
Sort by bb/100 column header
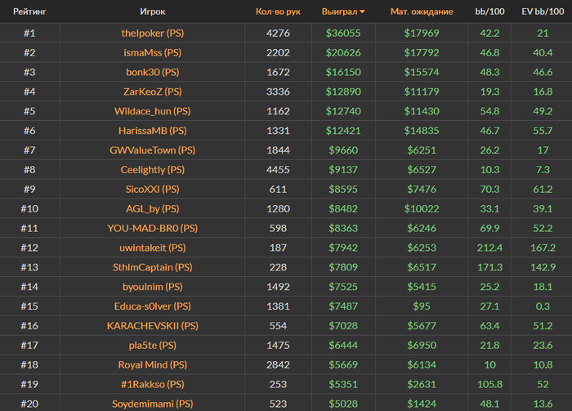pyautogui.click(x=489, y=11)
